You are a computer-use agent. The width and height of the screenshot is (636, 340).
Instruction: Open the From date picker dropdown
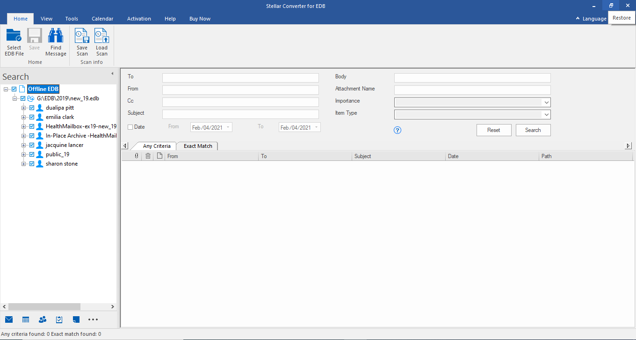pos(228,127)
